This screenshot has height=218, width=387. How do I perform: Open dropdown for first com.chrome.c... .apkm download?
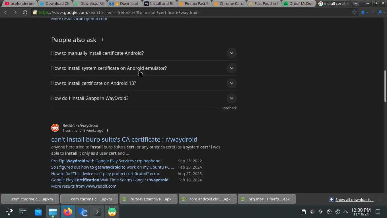coord(57,199)
